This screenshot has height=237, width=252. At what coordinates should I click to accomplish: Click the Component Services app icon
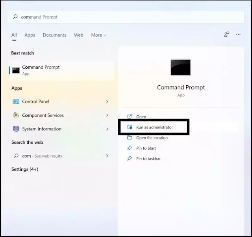(x=16, y=115)
